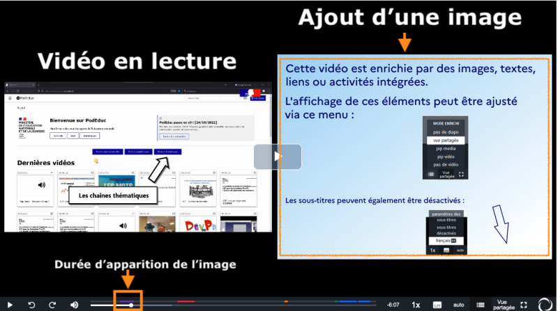
Task: Enter fullscreen mode
Action: click(524, 305)
